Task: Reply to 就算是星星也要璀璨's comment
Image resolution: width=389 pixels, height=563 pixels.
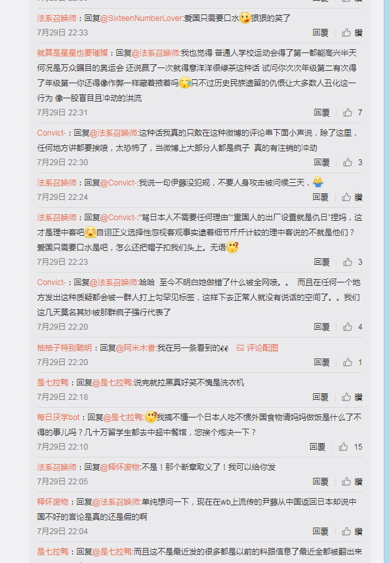Action: point(321,113)
